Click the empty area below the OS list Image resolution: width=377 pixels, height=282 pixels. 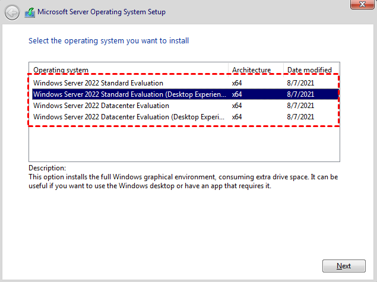(x=184, y=142)
